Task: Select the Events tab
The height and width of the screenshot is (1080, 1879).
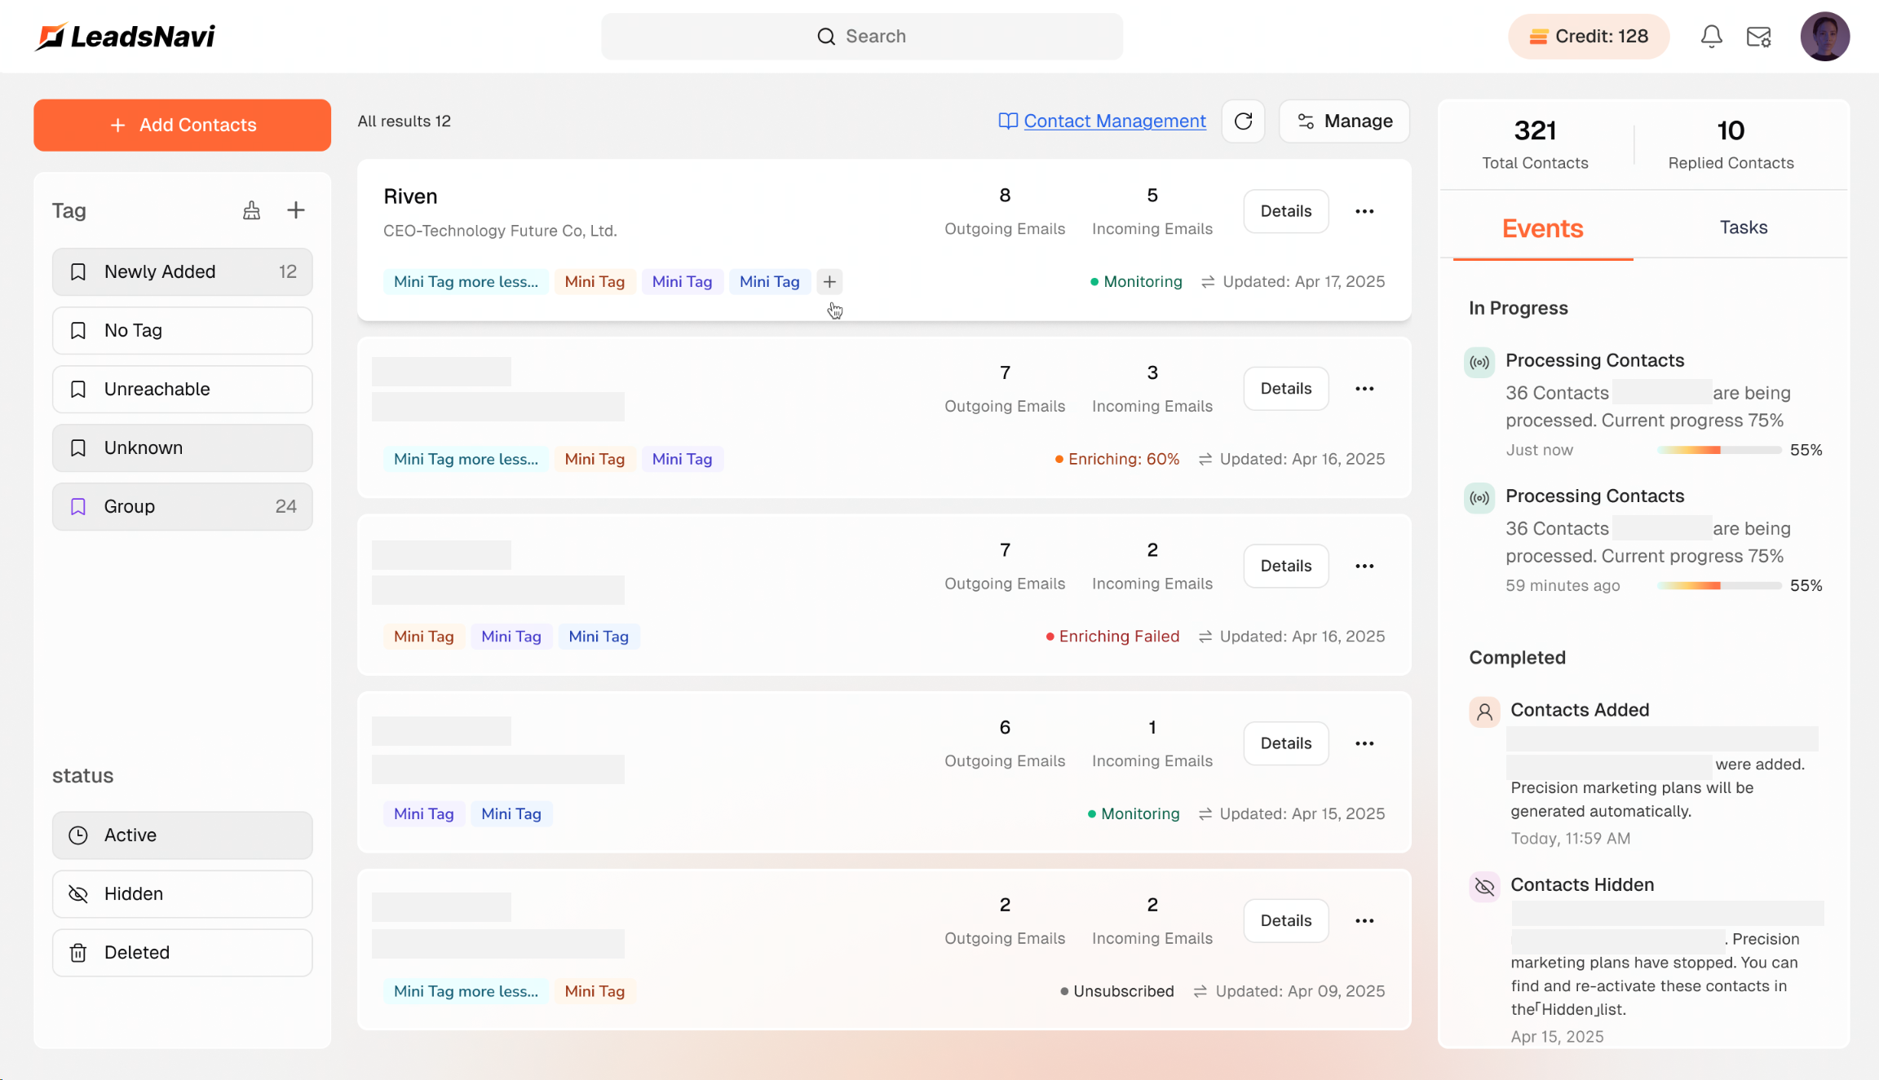Action: [1542, 229]
